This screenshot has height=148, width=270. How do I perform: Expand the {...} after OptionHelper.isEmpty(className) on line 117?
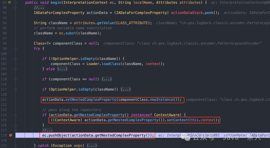point(126,89)
